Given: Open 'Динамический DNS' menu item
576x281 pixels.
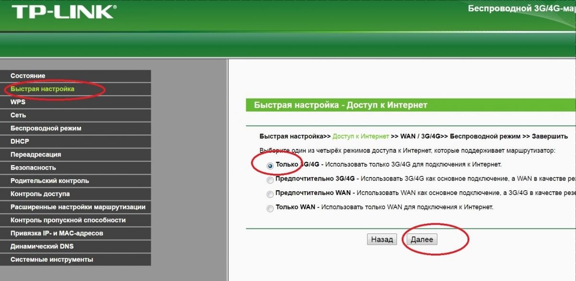Looking at the screenshot, I should click(x=42, y=246).
